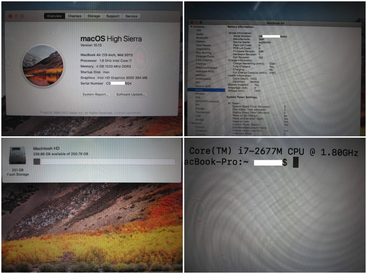Select the Service tab
367x274 pixels.
(131, 16)
